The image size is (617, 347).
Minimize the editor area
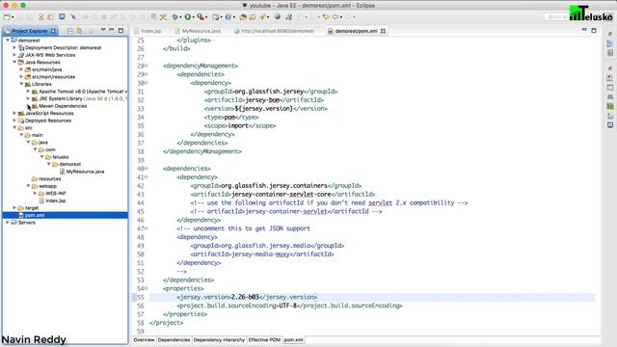pos(584,30)
